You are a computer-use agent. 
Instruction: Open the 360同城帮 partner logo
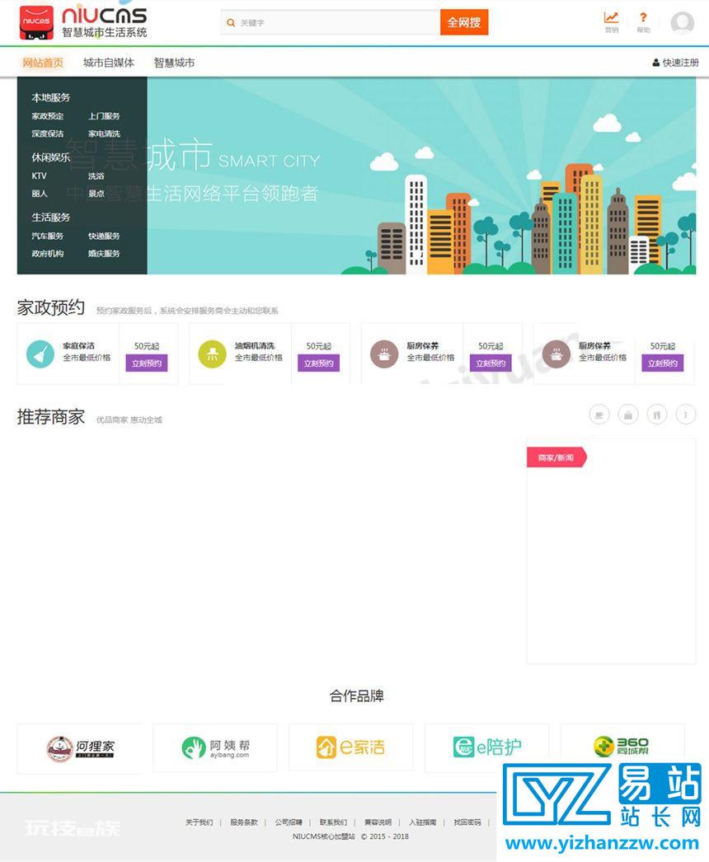click(622, 746)
